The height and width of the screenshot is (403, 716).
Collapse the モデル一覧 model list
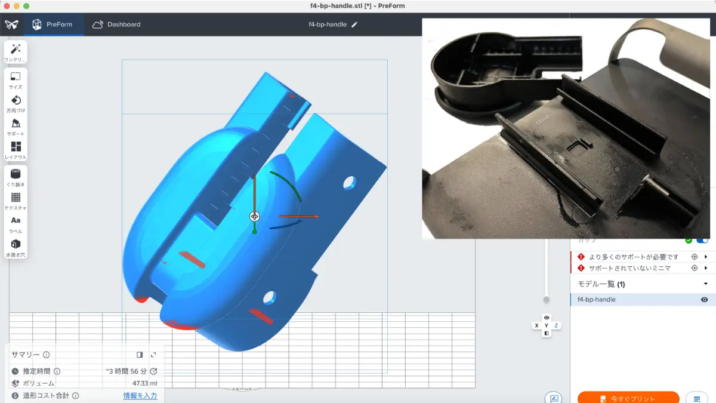tap(706, 284)
